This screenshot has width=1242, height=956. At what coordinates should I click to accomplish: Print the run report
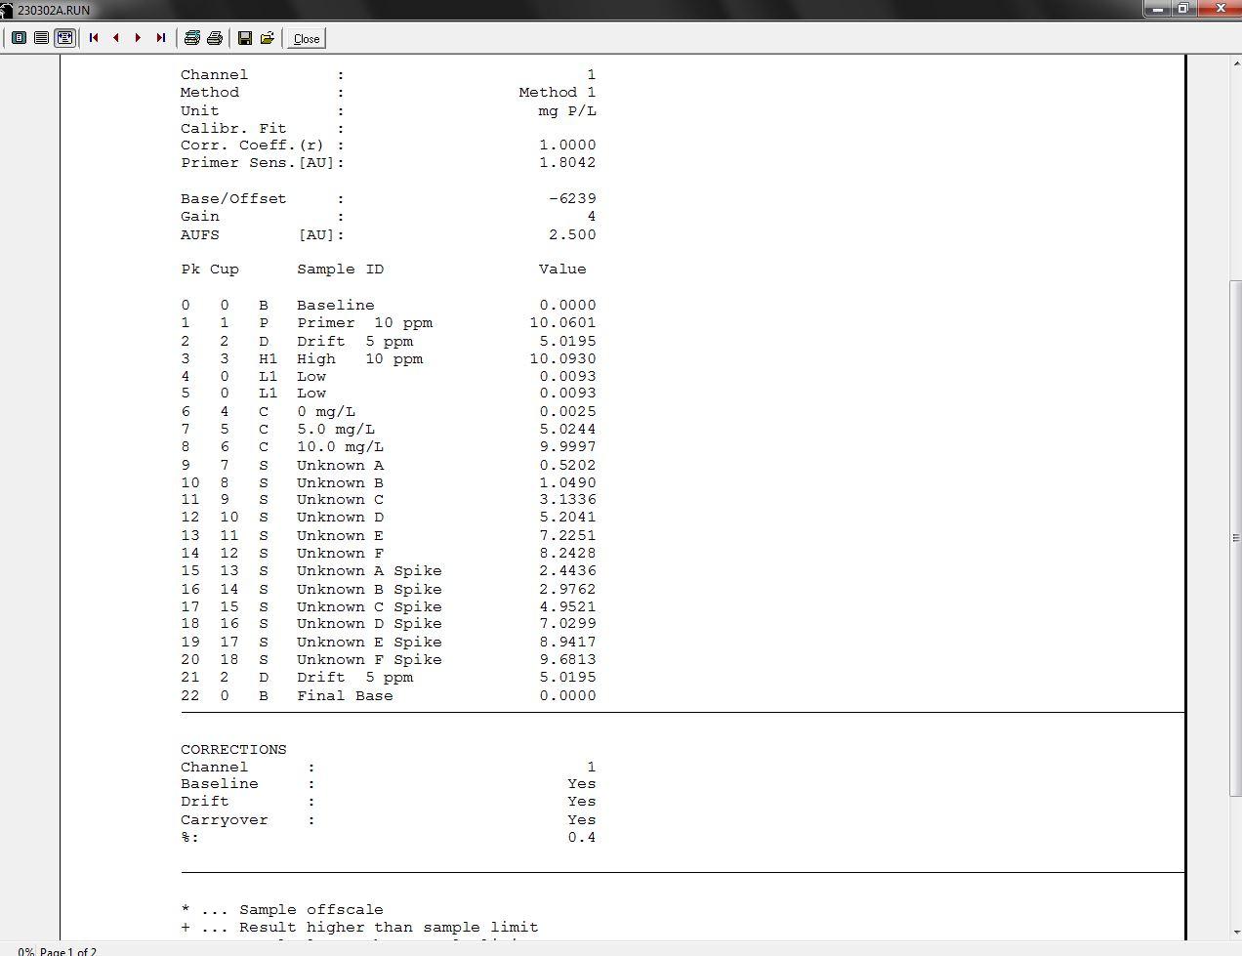point(214,37)
